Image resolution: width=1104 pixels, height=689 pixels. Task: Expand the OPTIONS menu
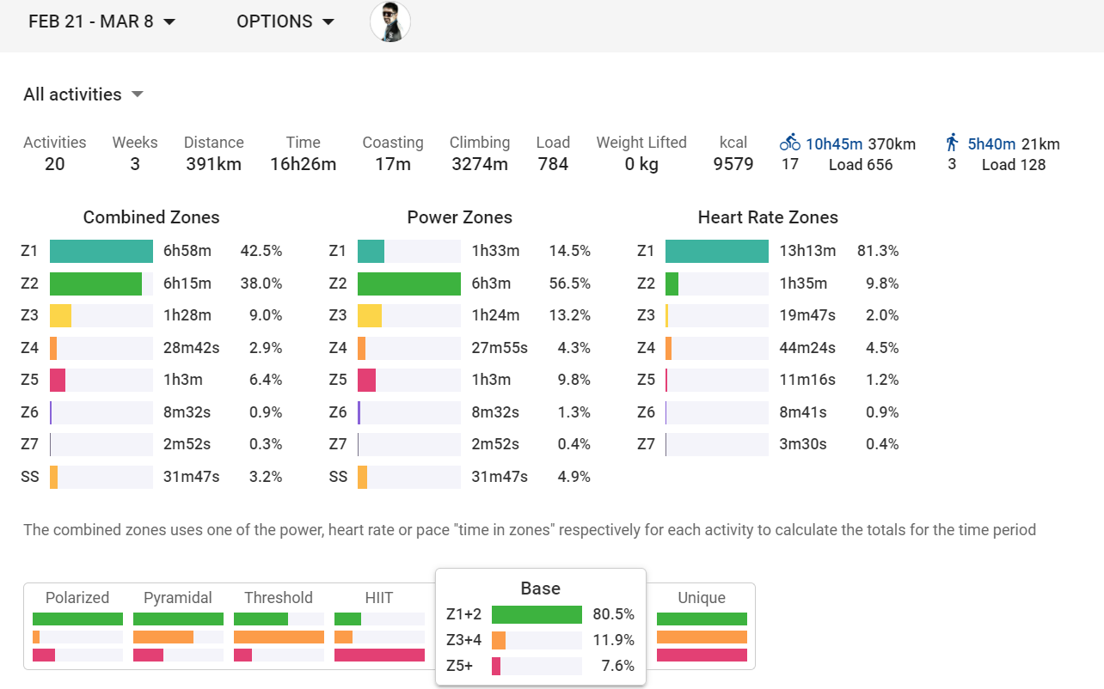[285, 21]
